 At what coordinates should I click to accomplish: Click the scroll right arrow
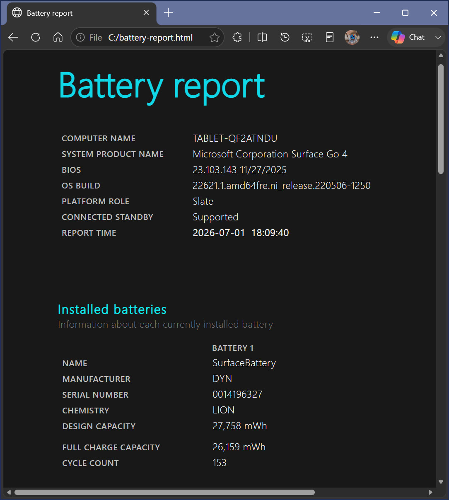click(x=430, y=492)
